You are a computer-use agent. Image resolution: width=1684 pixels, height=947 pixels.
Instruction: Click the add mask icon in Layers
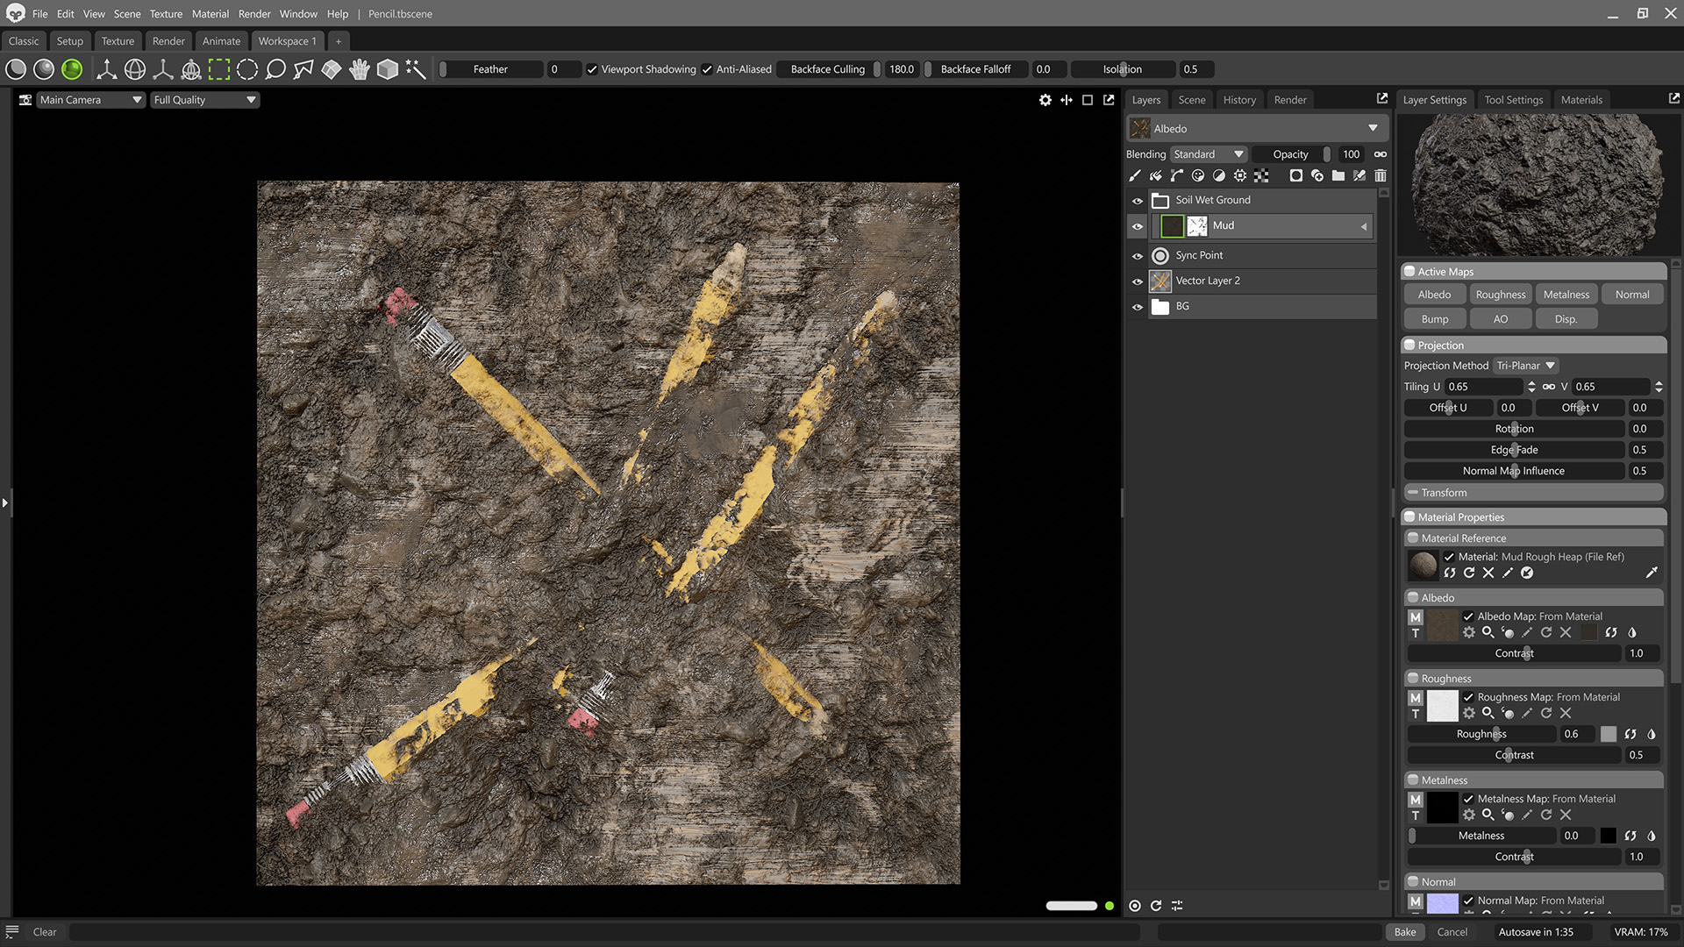(1296, 176)
